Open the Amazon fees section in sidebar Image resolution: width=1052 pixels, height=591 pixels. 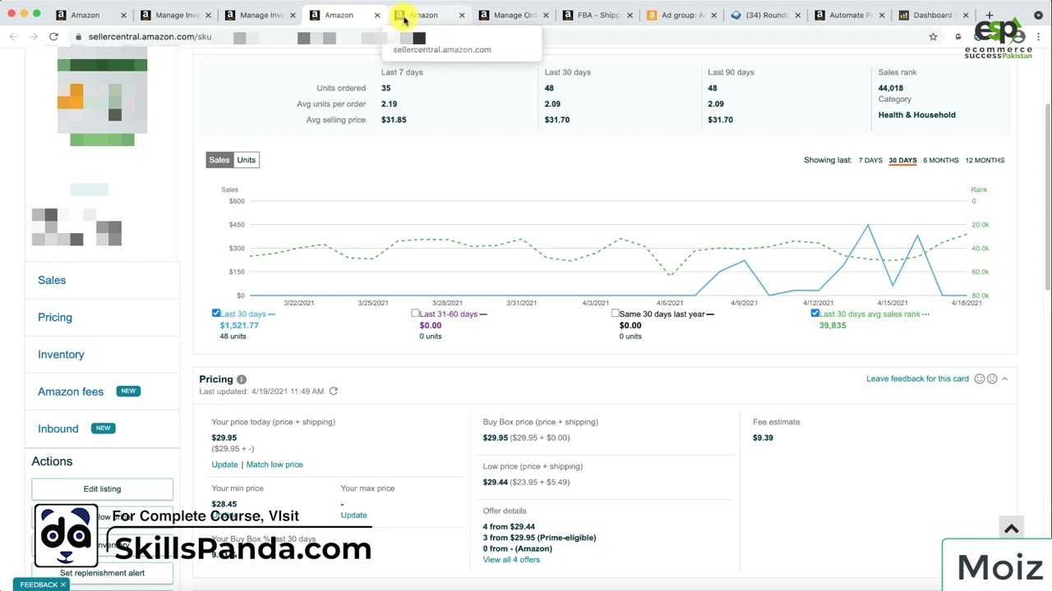point(71,392)
